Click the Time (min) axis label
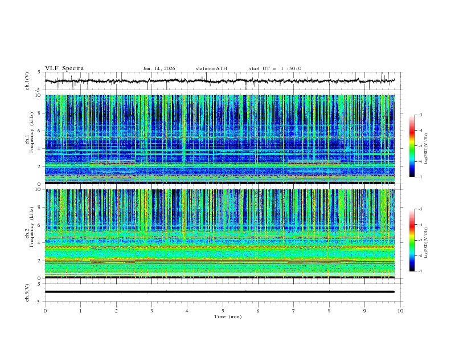The image size is (451, 349). [227, 316]
